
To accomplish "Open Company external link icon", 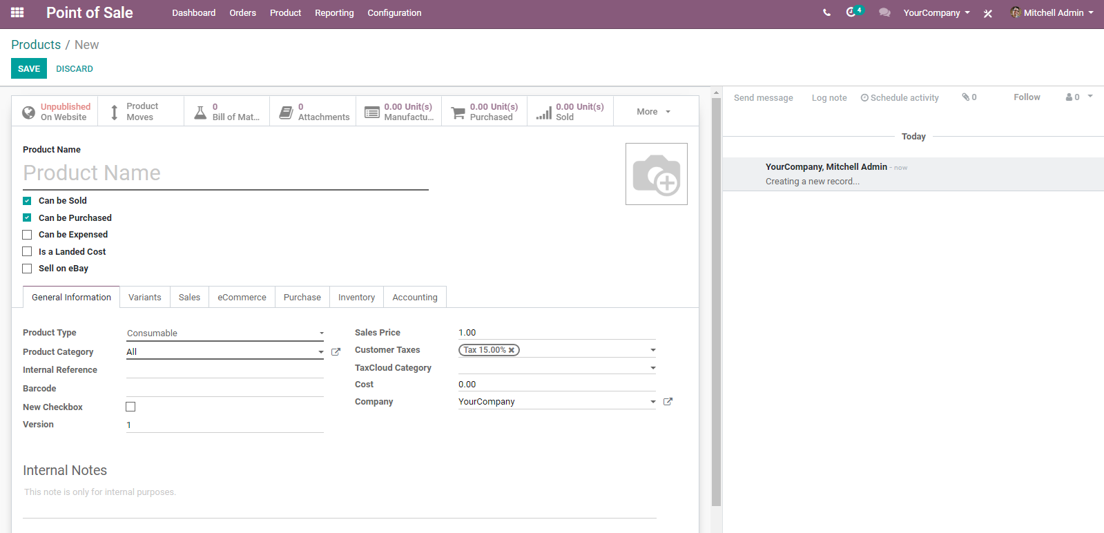I will 668,402.
